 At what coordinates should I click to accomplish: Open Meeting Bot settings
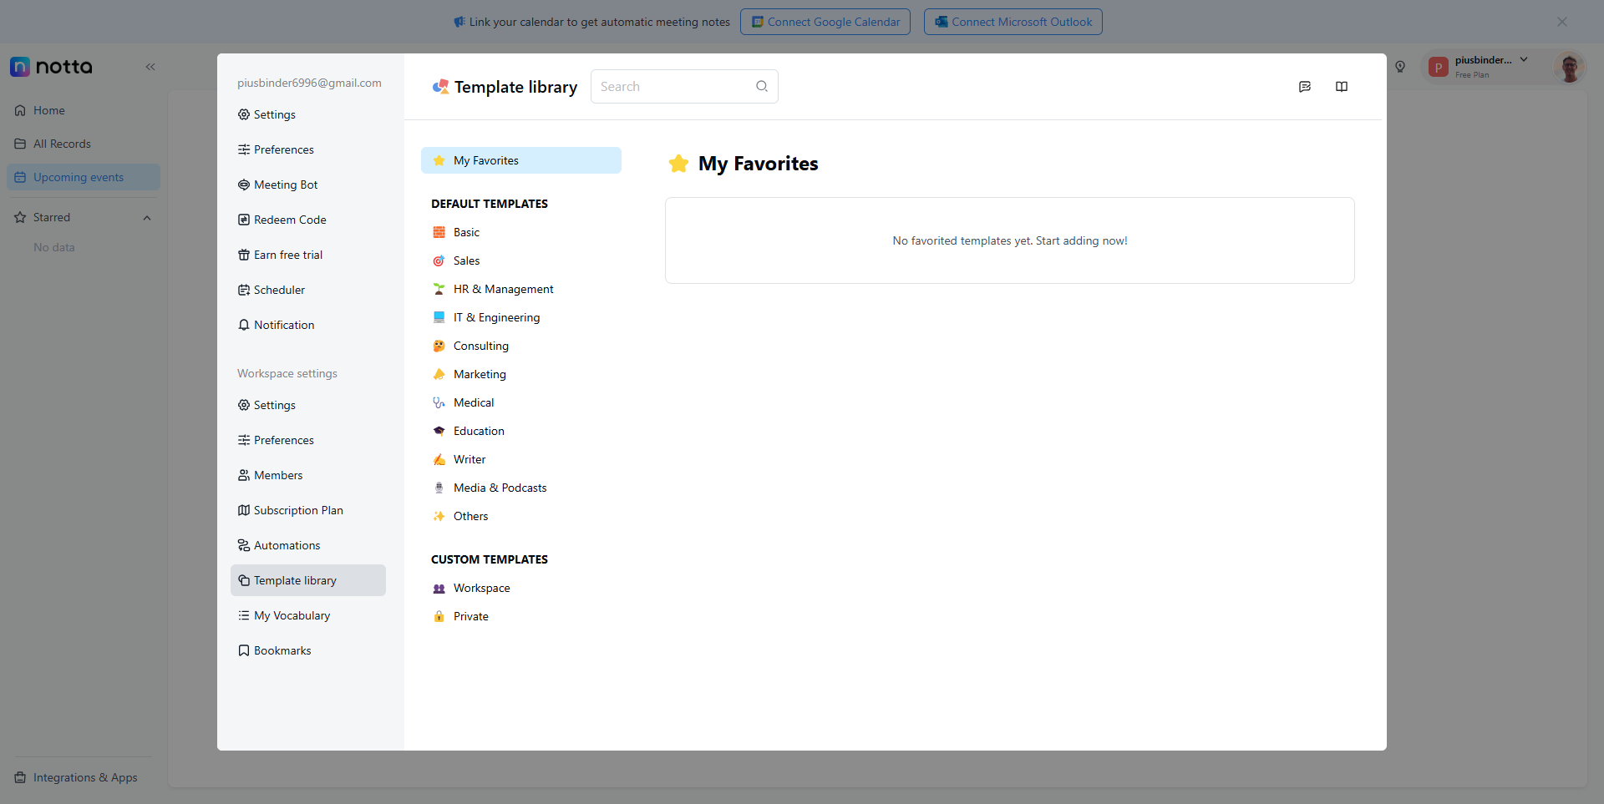[x=285, y=185]
